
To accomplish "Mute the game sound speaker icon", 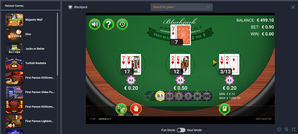I will [x=95, y=24].
